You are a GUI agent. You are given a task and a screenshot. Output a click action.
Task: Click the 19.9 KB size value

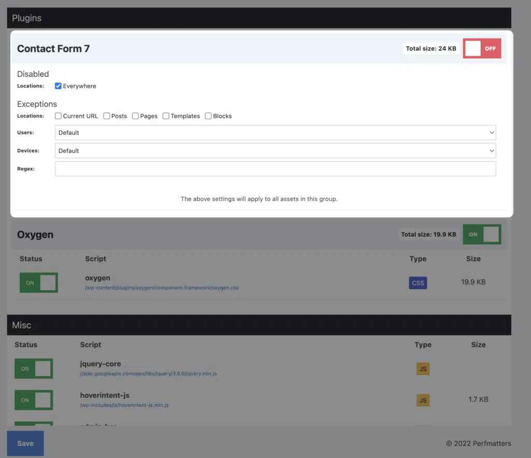point(473,282)
